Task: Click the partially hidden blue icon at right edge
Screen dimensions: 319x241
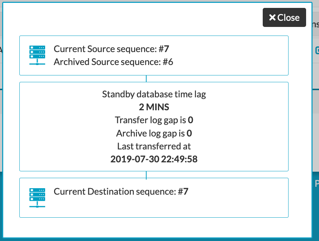Action: tap(317, 51)
